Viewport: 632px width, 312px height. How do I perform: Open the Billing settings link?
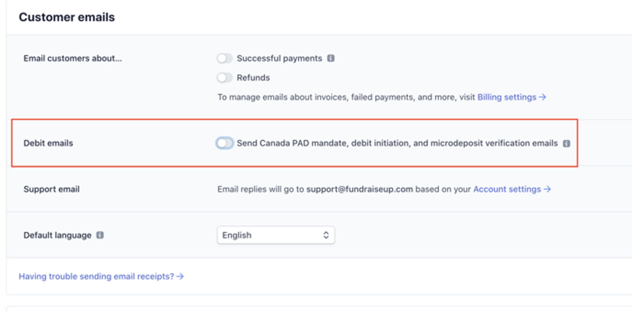point(507,97)
